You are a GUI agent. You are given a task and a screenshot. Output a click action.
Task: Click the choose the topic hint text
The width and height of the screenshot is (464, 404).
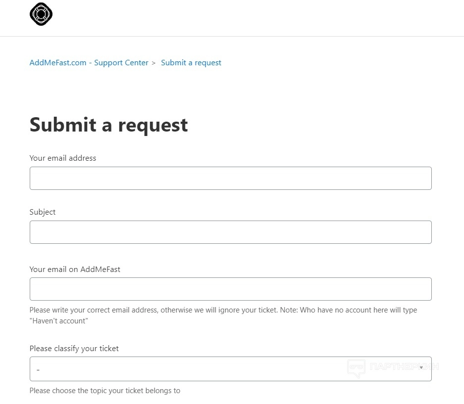[x=105, y=391]
